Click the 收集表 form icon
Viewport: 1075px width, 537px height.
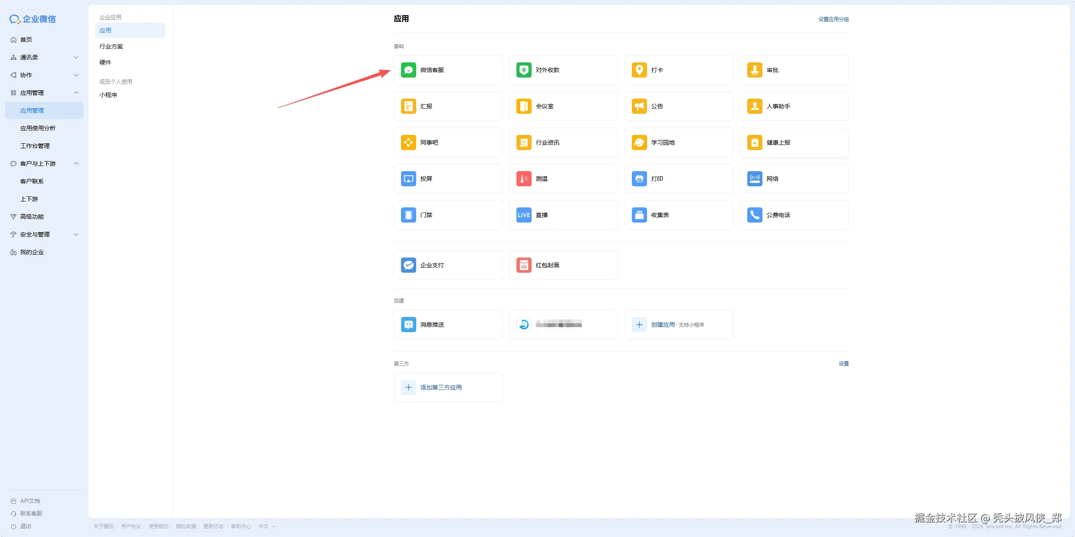639,215
